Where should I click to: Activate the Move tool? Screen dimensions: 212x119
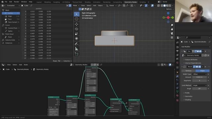click(x=77, y=24)
